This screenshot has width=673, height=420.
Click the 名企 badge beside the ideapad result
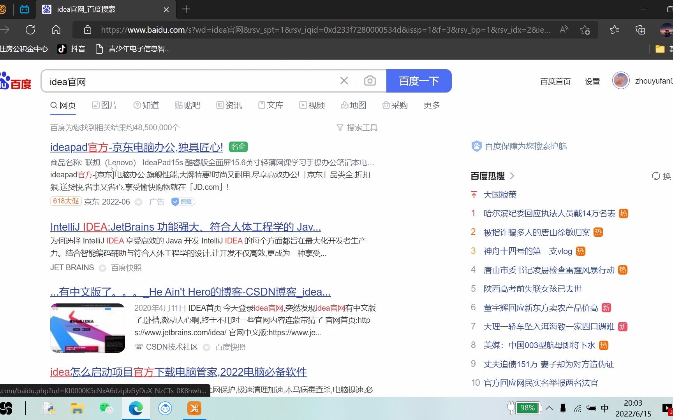point(238,147)
